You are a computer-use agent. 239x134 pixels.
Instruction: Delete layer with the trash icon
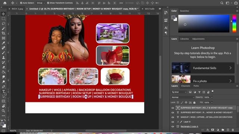pos(233,130)
